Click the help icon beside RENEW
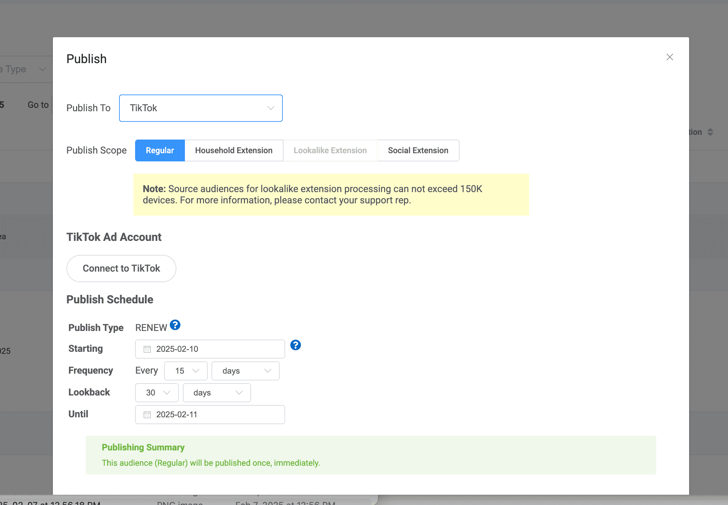Image resolution: width=728 pixels, height=505 pixels. [175, 325]
